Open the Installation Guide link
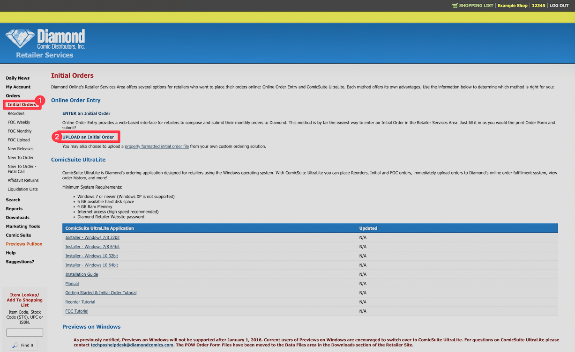 pyautogui.click(x=82, y=274)
